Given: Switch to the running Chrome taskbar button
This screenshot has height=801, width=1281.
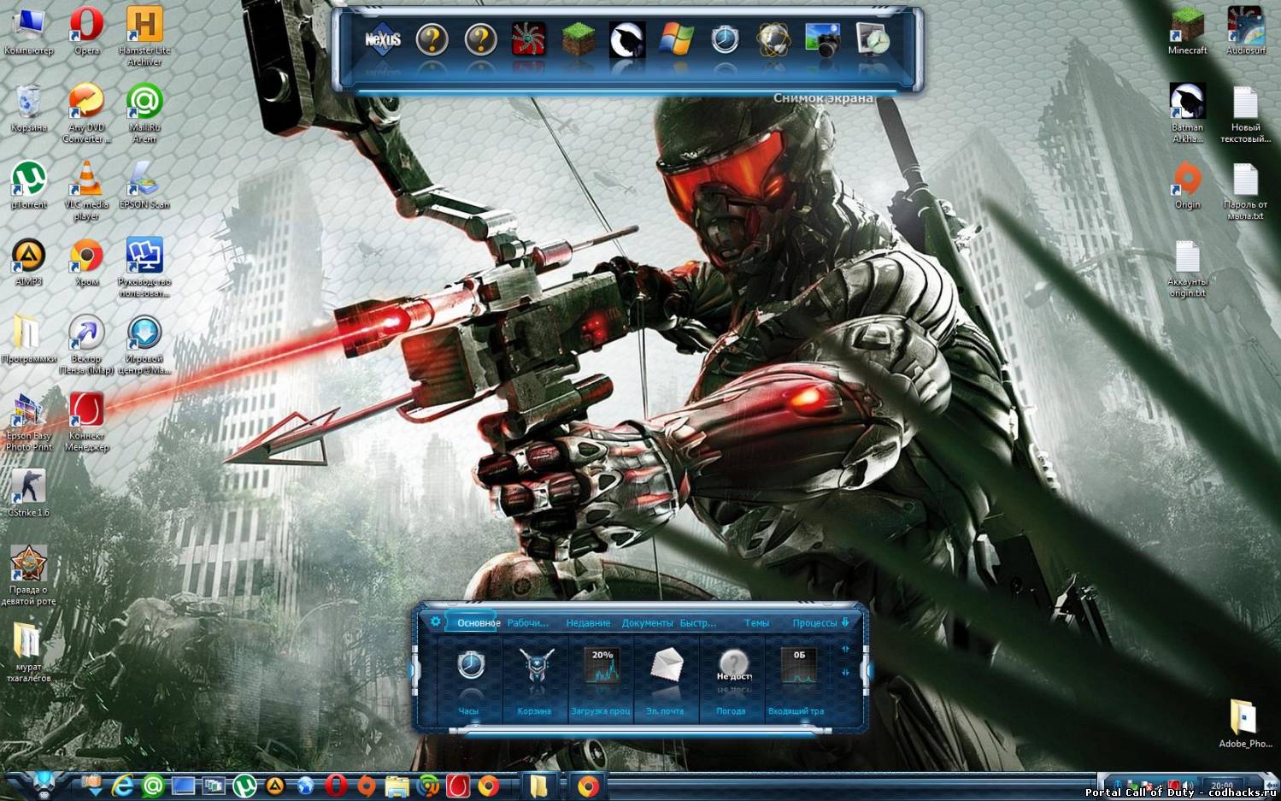Looking at the screenshot, I should click(x=589, y=786).
